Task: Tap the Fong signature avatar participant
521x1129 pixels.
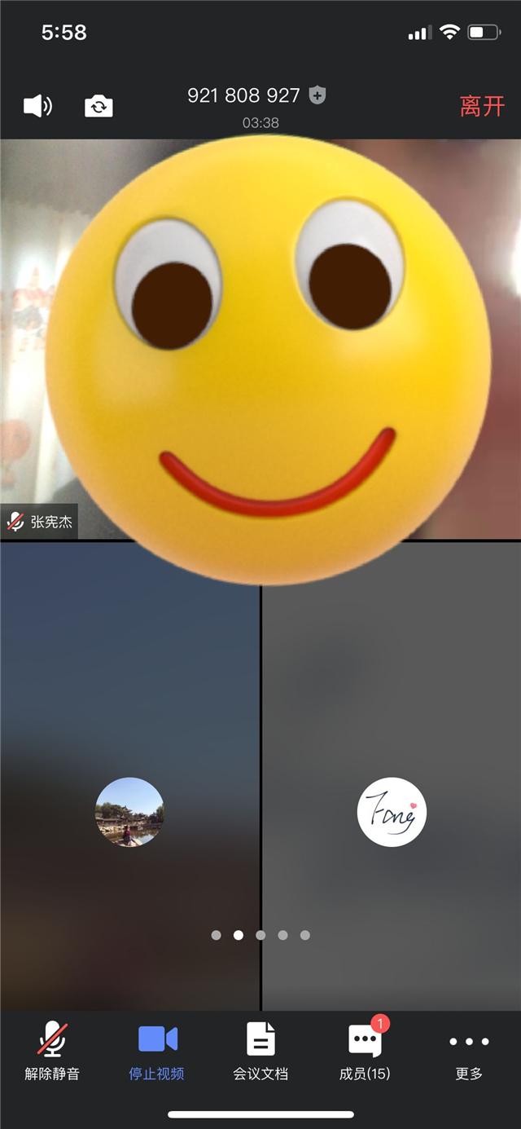Action: click(x=392, y=812)
